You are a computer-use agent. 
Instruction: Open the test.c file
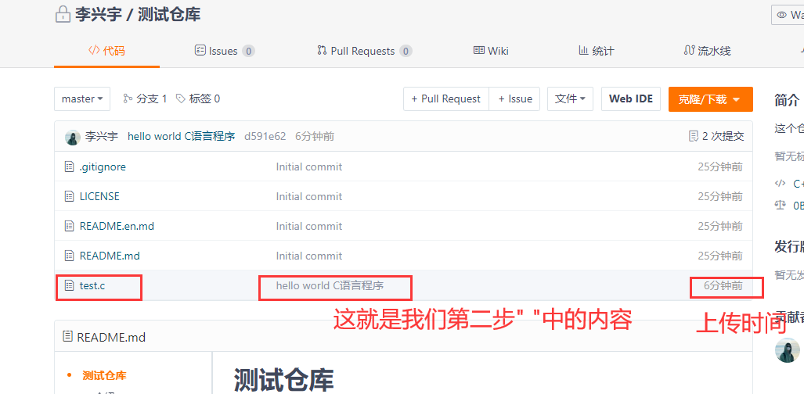point(92,285)
